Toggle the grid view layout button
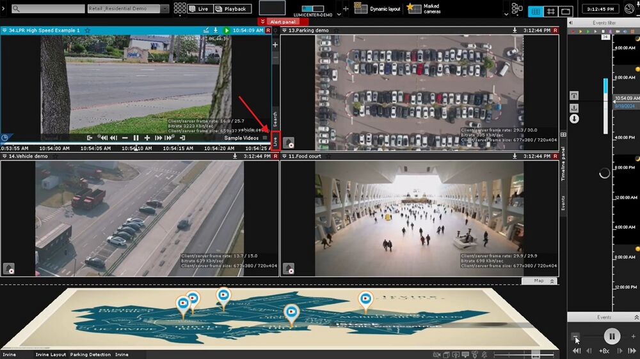This screenshot has width=640, height=359. 535,11
